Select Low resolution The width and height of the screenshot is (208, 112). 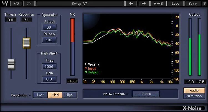[x=40, y=95]
